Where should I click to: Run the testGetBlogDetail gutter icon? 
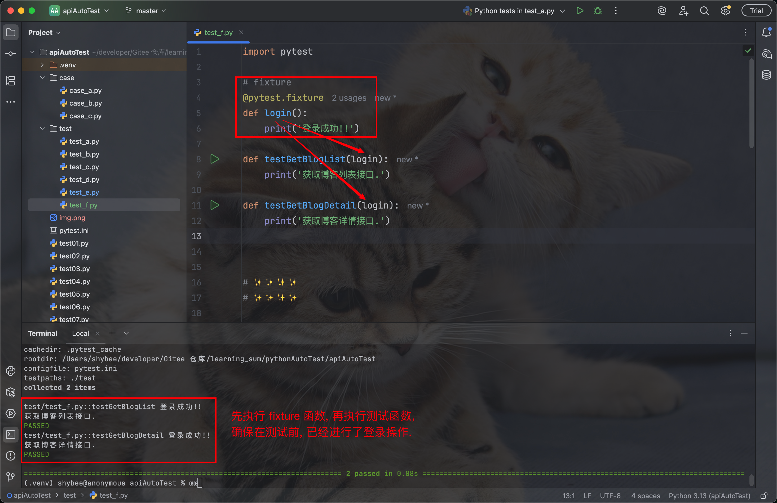tap(215, 205)
